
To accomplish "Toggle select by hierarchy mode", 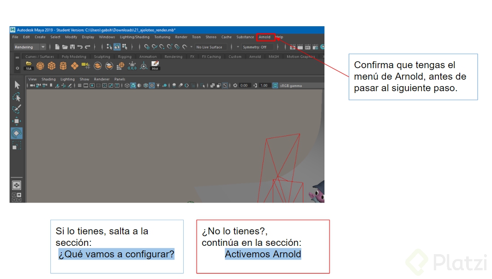I will click(x=109, y=47).
